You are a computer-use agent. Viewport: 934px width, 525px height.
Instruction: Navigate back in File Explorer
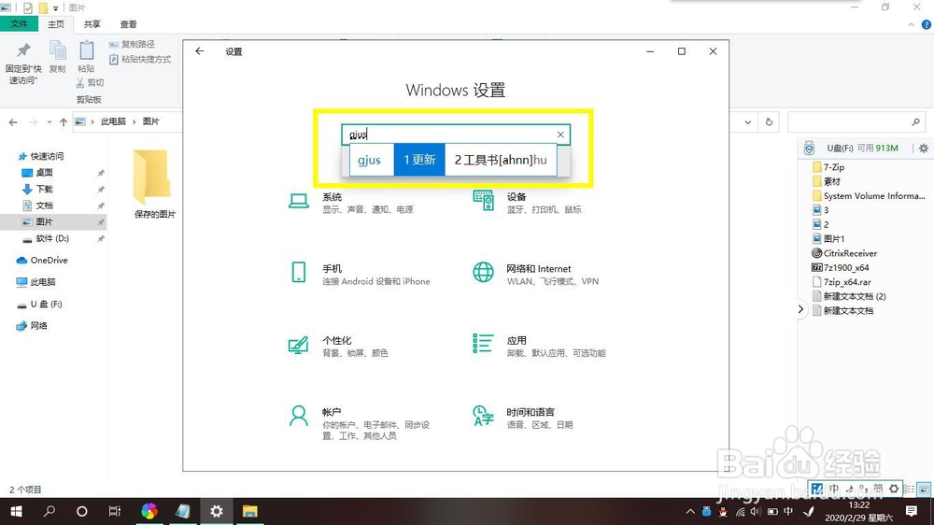pos(13,122)
